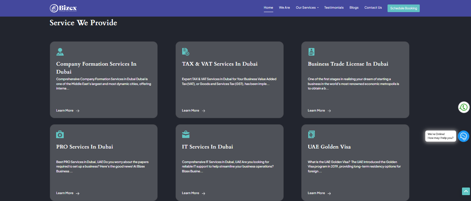Click the scroll-to-top arrow button
Image resolution: width=471 pixels, height=201 pixels.
click(x=465, y=191)
